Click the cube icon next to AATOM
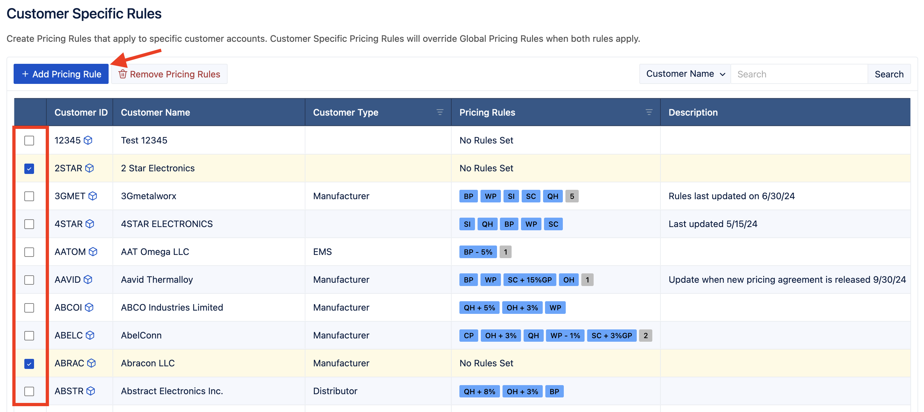This screenshot has width=924, height=412. coord(93,252)
